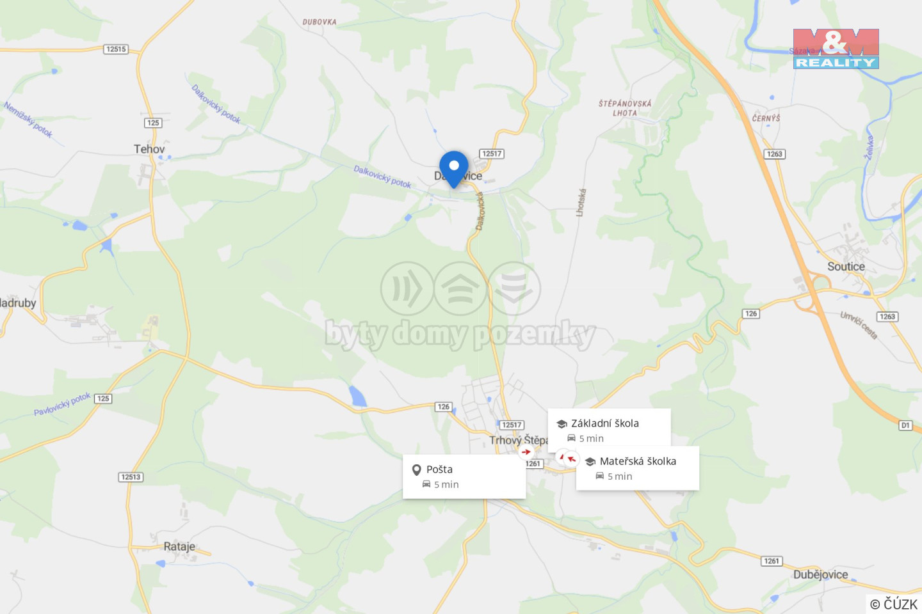
Task: Click the Tehov town label
Action: point(149,149)
